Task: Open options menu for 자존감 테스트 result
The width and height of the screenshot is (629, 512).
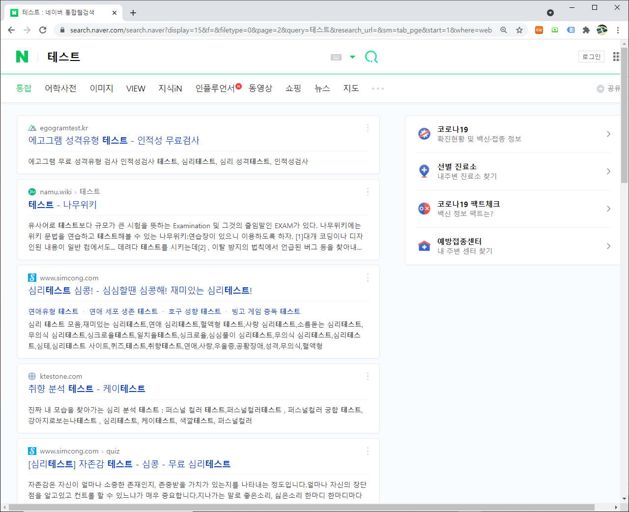Action: pyautogui.click(x=368, y=451)
